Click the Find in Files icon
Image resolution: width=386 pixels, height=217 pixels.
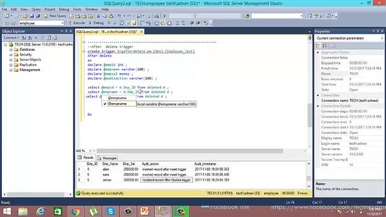(247, 16)
